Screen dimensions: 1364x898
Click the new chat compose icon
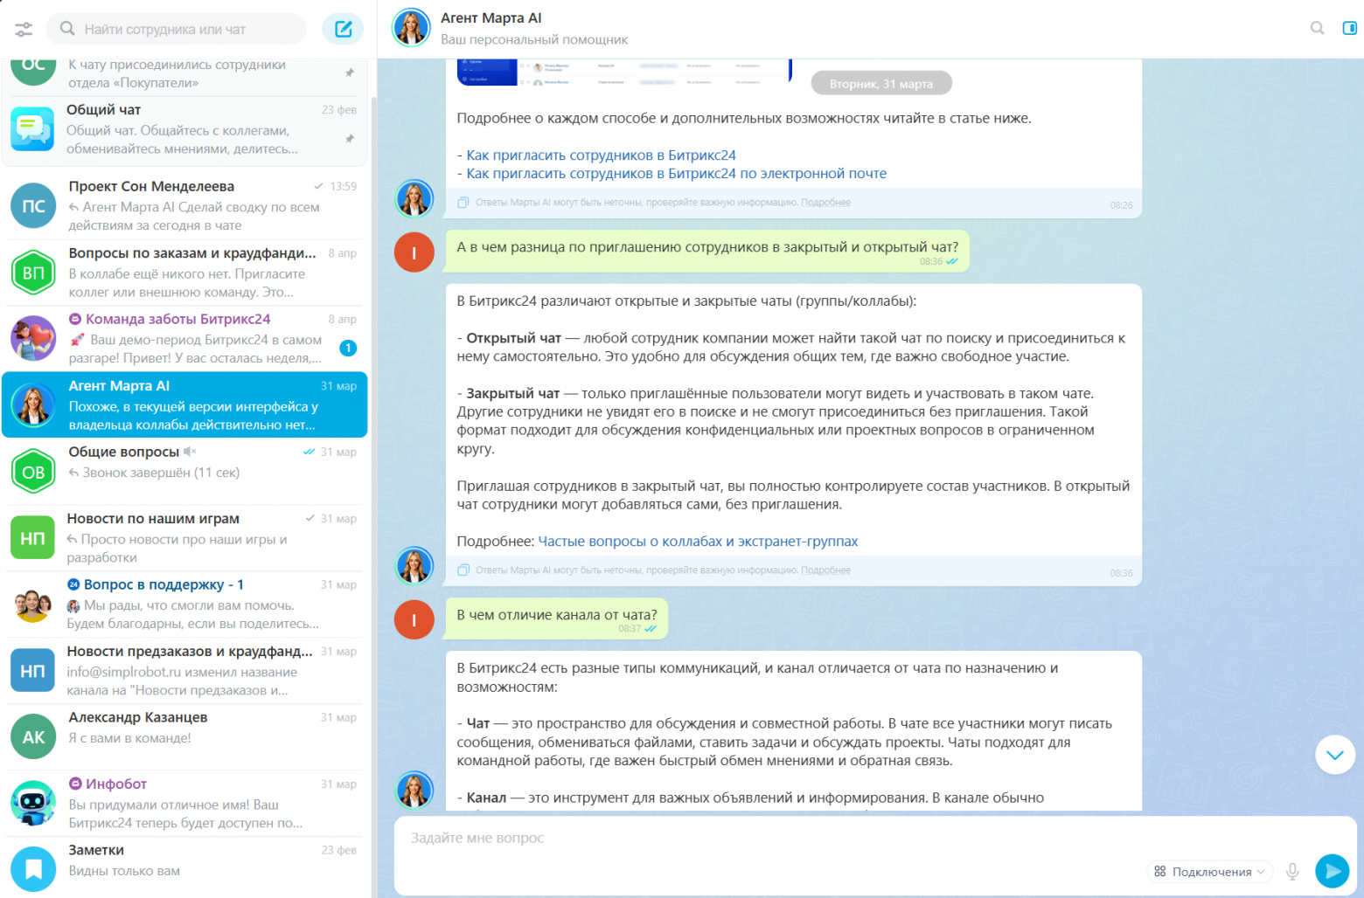(x=343, y=29)
